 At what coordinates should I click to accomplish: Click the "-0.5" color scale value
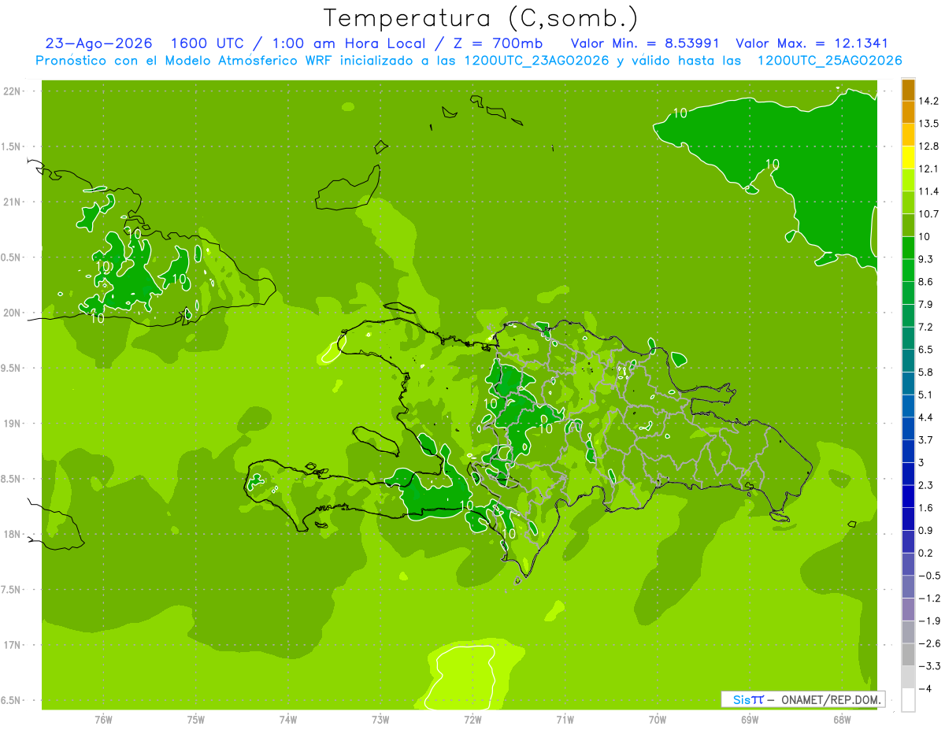(928, 576)
